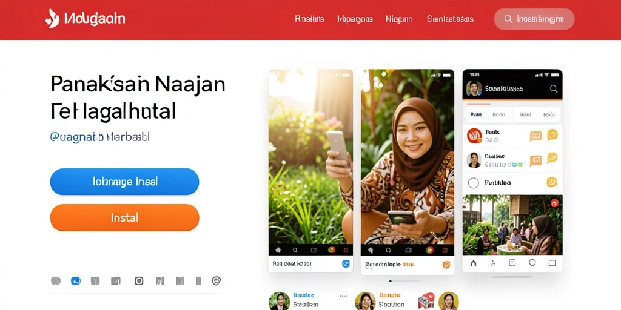This screenshot has width=621, height=310.
Task: Open the "Niagum" item in the header navigation
Action: coord(399,19)
